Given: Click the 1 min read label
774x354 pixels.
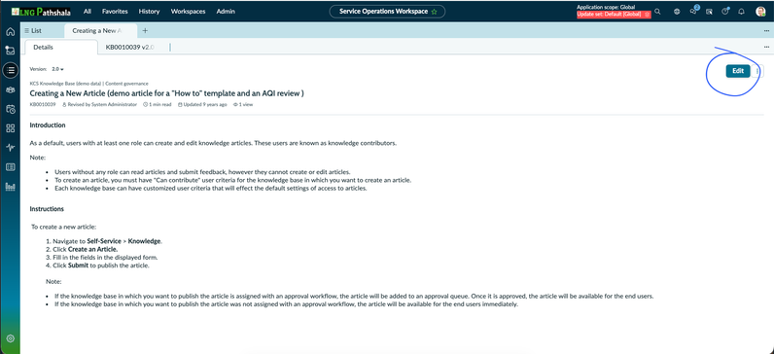Looking at the screenshot, I should (x=158, y=105).
